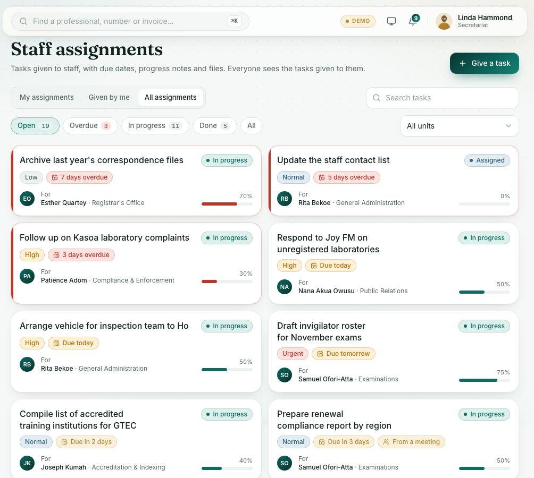Image resolution: width=534 pixels, height=478 pixels.
Task: Filter by In progress 11 tasks
Action: [x=155, y=126]
